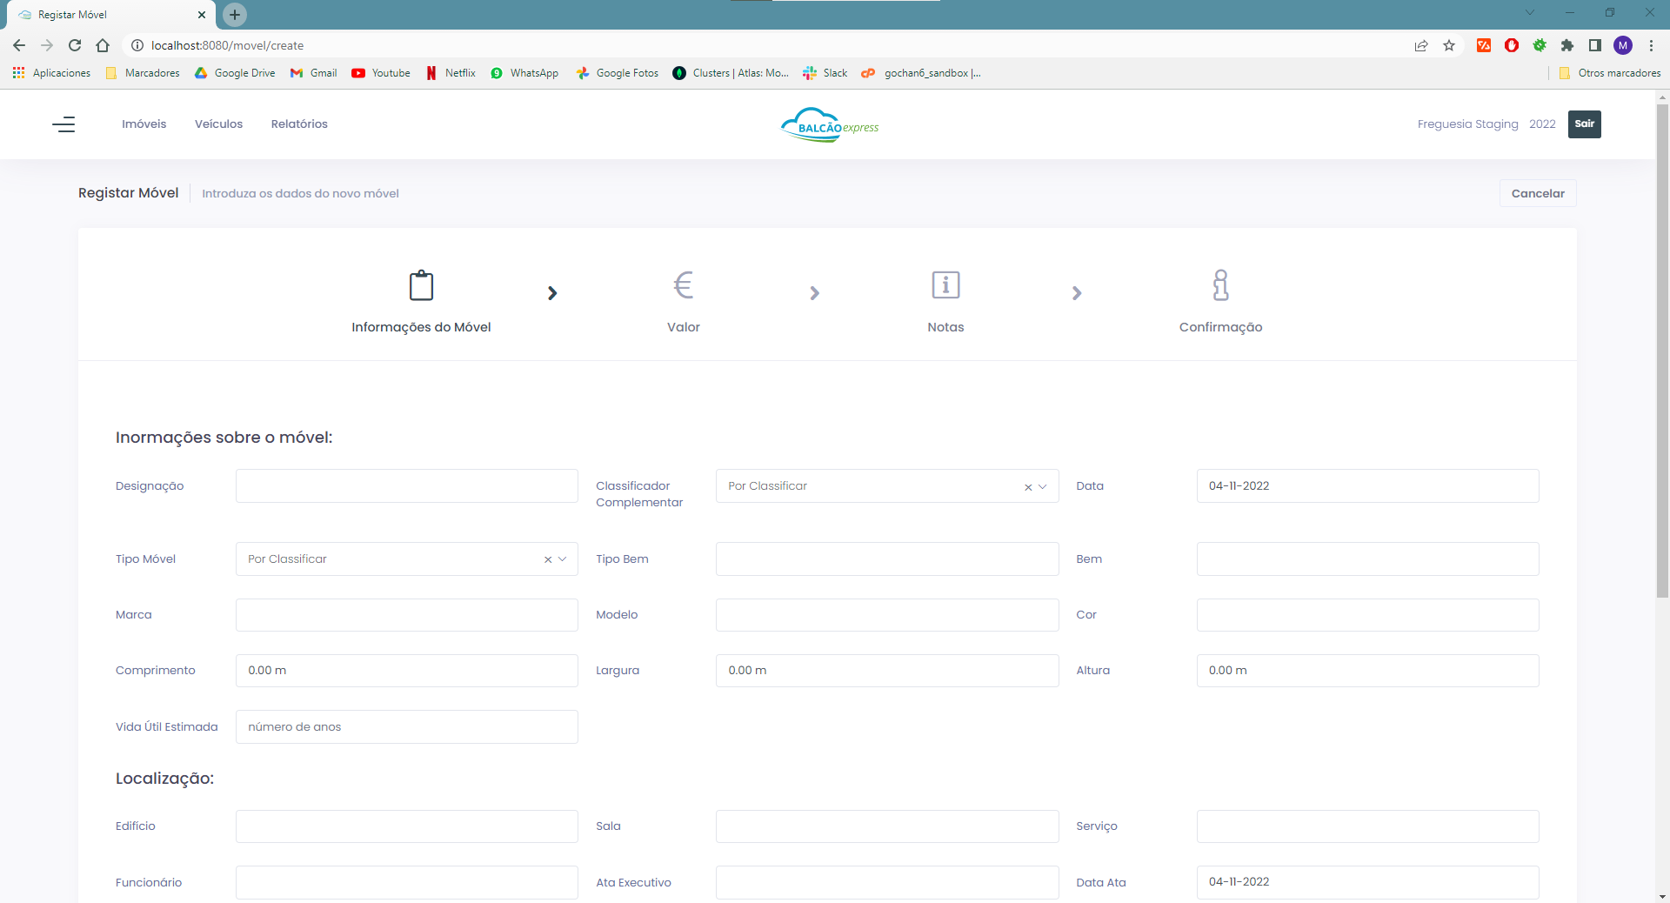
Task: Click the Cancelar button
Action: click(x=1538, y=193)
